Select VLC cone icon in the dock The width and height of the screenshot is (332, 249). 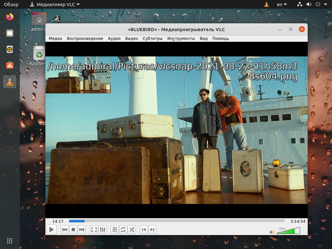click(10, 82)
